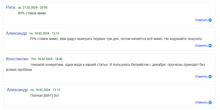Image resolution: width=220 pixels, height=110 pixels.
Task: Click the comment text 'Полная [МАТ] бот'
Action: point(44,95)
